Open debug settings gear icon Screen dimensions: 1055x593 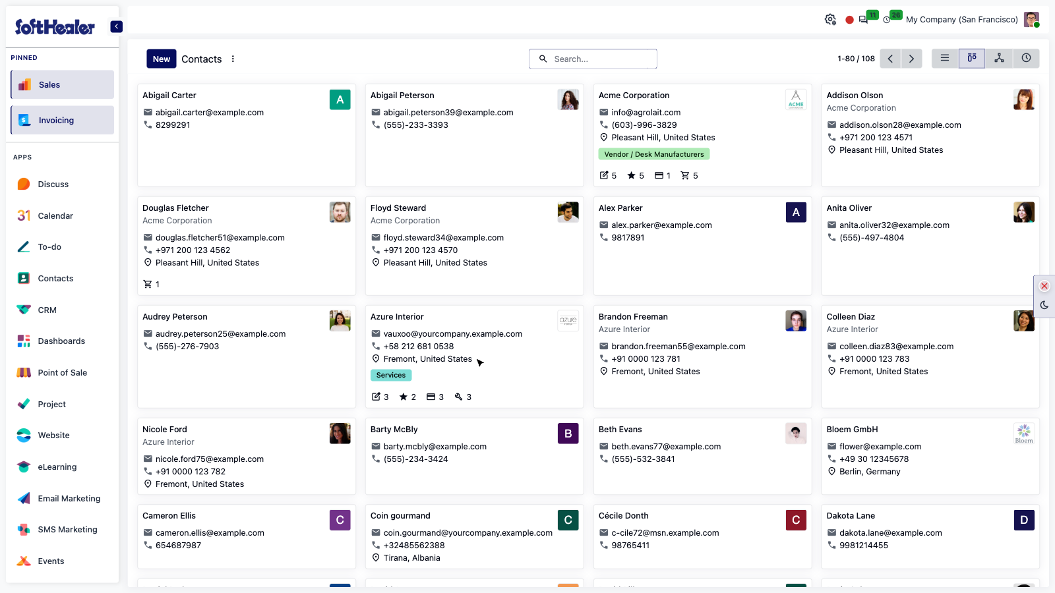(830, 20)
